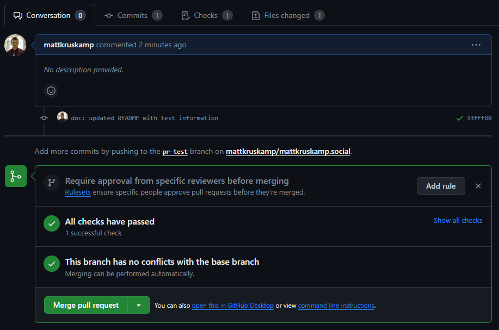
Task: Click the Checks tab checklist icon
Action: tap(186, 16)
